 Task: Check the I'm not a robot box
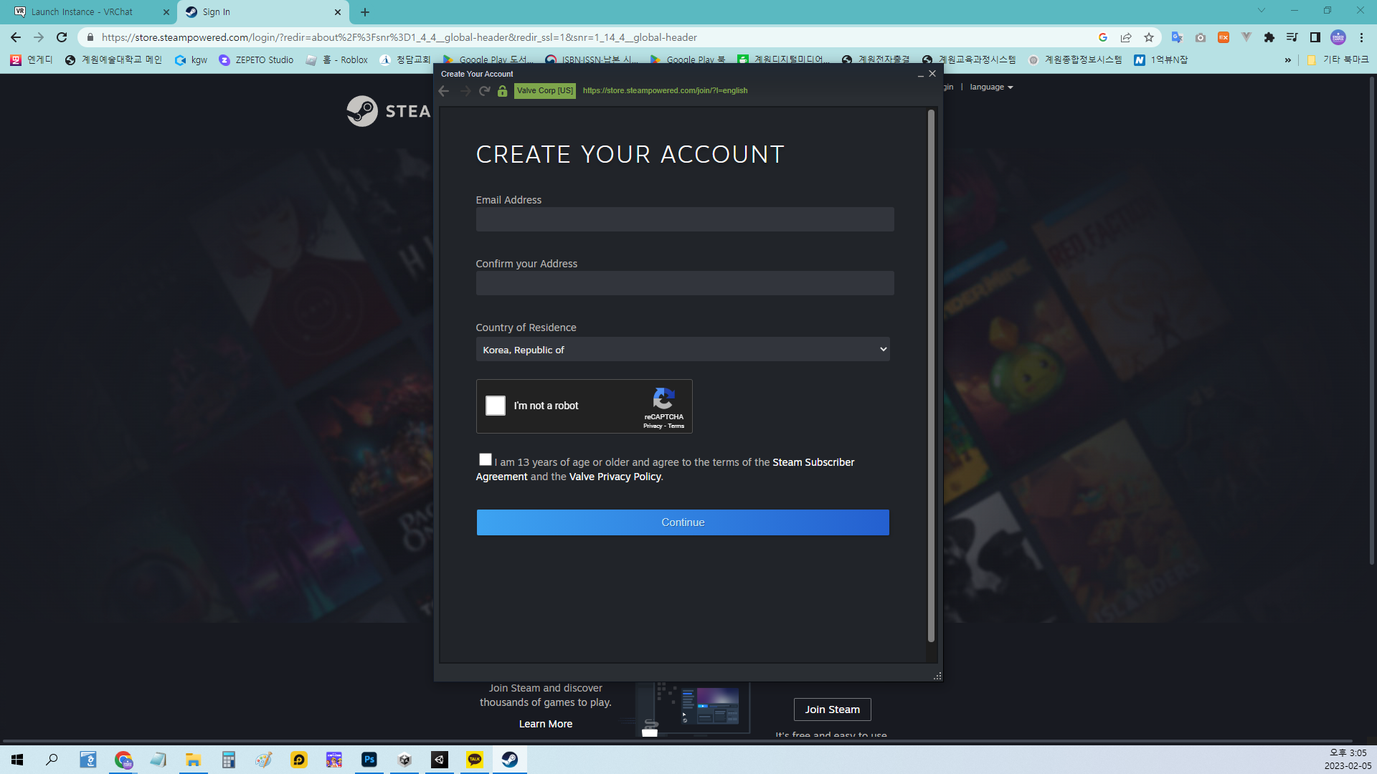(x=496, y=406)
